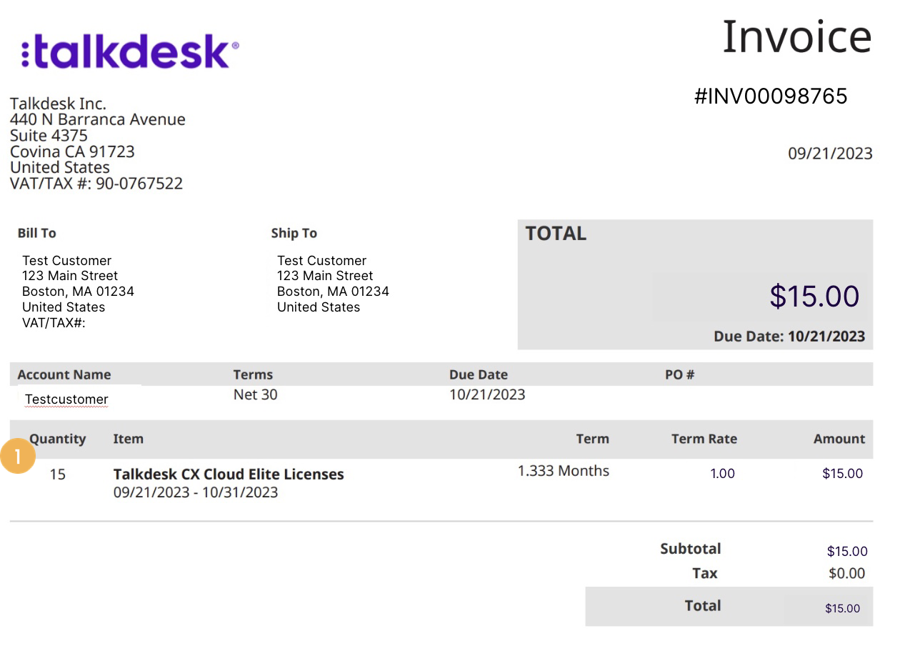Image resolution: width=910 pixels, height=656 pixels.
Task: Select the $0.00 tax value
Action: [846, 573]
